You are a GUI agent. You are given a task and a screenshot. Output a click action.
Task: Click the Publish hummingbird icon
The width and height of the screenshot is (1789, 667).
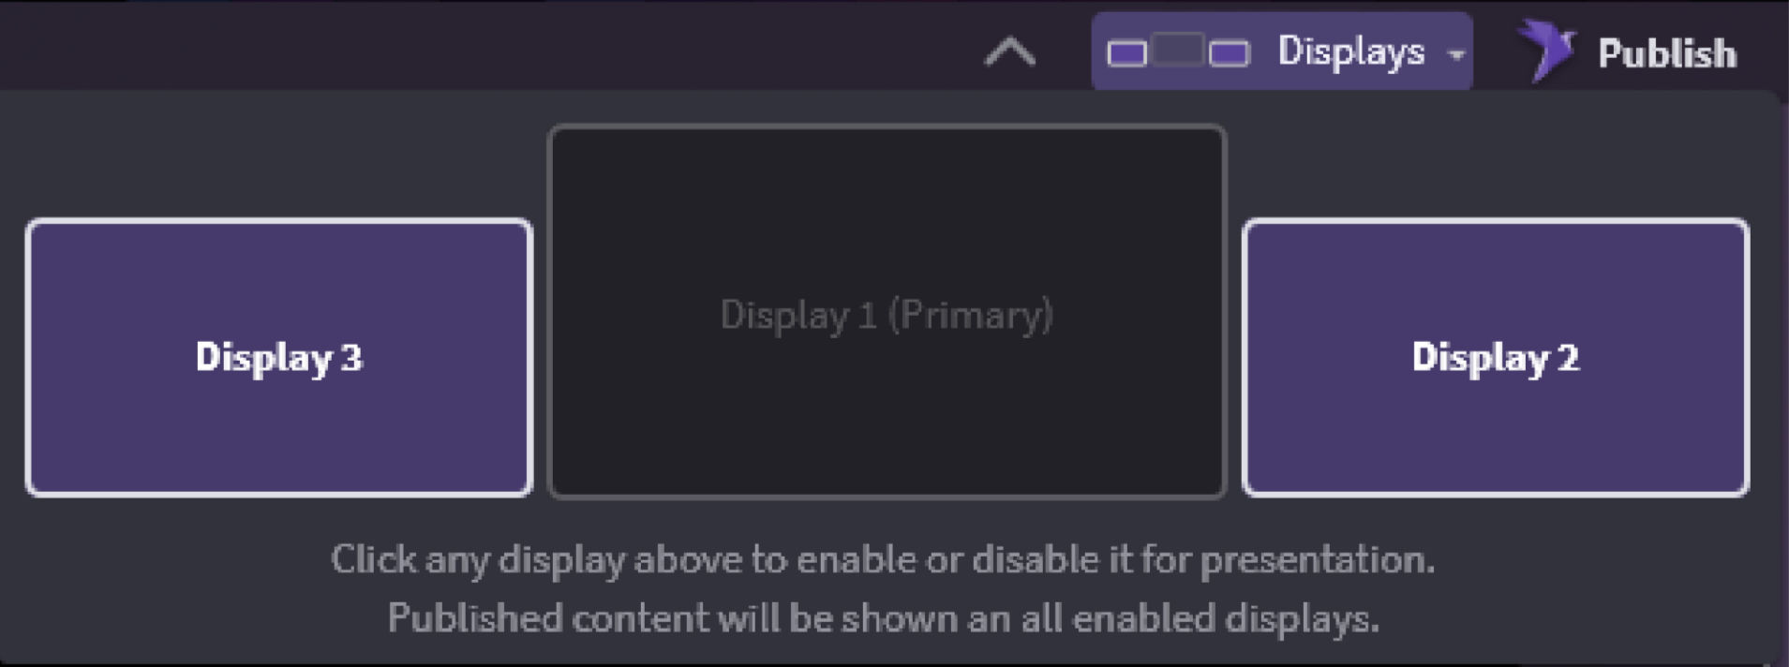click(1546, 51)
